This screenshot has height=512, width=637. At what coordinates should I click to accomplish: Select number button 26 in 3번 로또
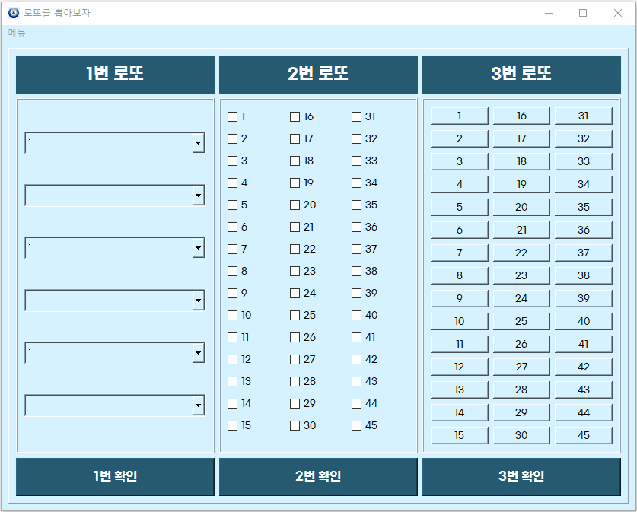(521, 345)
